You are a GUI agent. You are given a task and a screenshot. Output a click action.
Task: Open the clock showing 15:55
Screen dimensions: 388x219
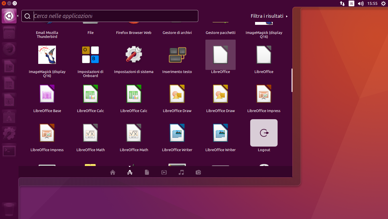click(372, 3)
